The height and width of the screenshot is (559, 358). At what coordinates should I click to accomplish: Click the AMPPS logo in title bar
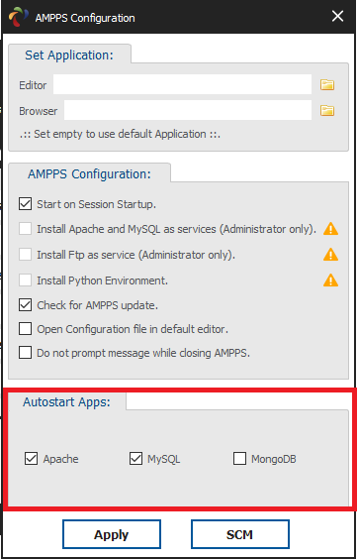(x=18, y=17)
